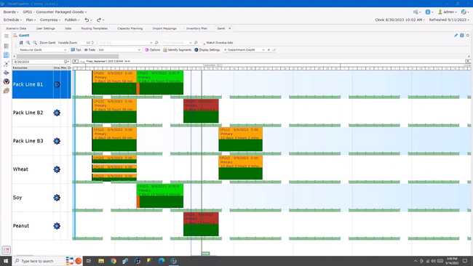Click the Identify Segments button

pos(177,50)
